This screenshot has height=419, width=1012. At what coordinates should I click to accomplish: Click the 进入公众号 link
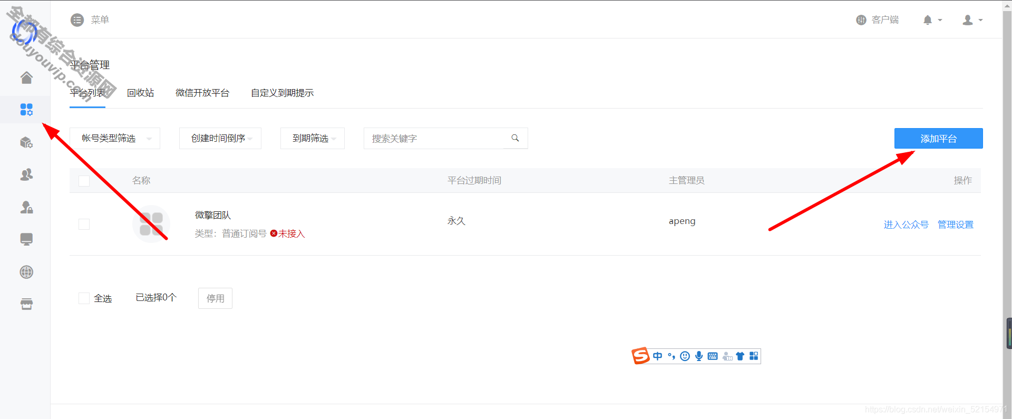[906, 225]
